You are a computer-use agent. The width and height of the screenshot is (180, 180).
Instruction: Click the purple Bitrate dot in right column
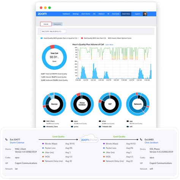(x=104, y=144)
